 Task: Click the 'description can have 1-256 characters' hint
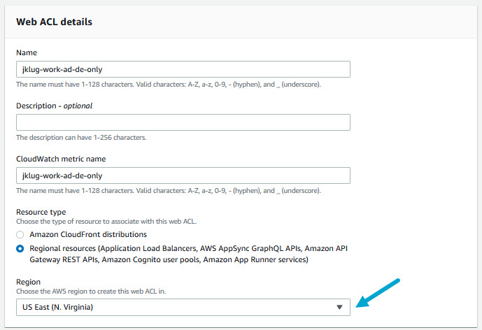[x=81, y=138]
